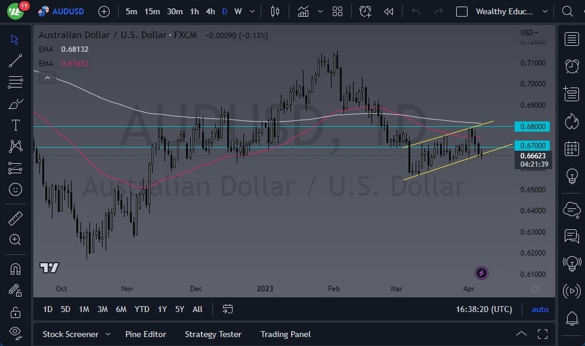The image size is (585, 346).
Task: Start Bar Replay mode
Action: coord(390,11)
